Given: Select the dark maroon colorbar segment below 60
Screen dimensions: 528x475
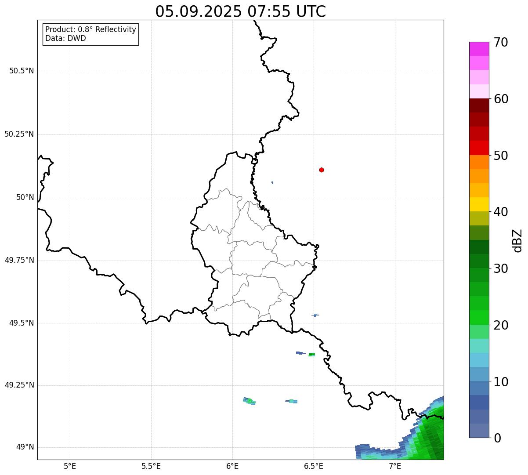Looking at the screenshot, I should (x=479, y=105).
